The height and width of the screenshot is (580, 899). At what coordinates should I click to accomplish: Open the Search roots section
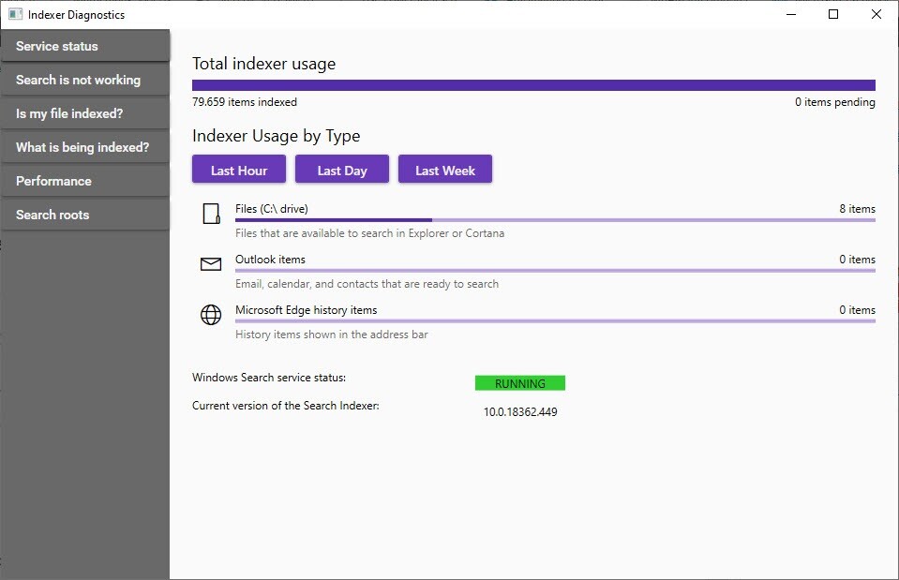85,215
